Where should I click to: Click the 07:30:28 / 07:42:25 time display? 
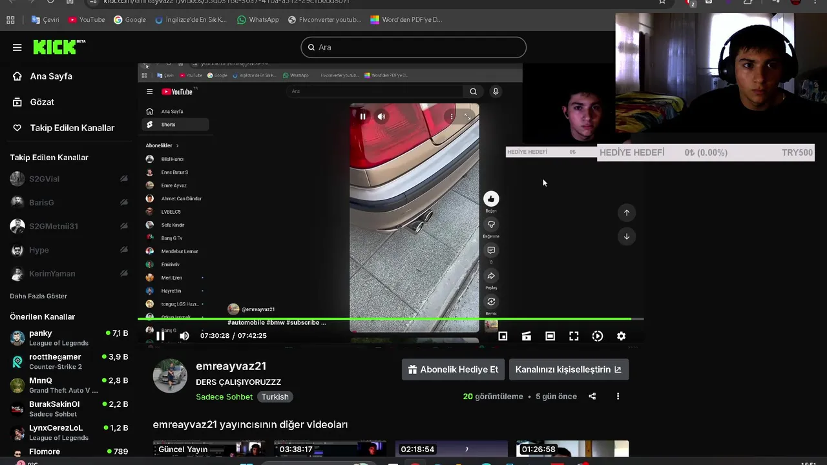pyautogui.click(x=233, y=336)
